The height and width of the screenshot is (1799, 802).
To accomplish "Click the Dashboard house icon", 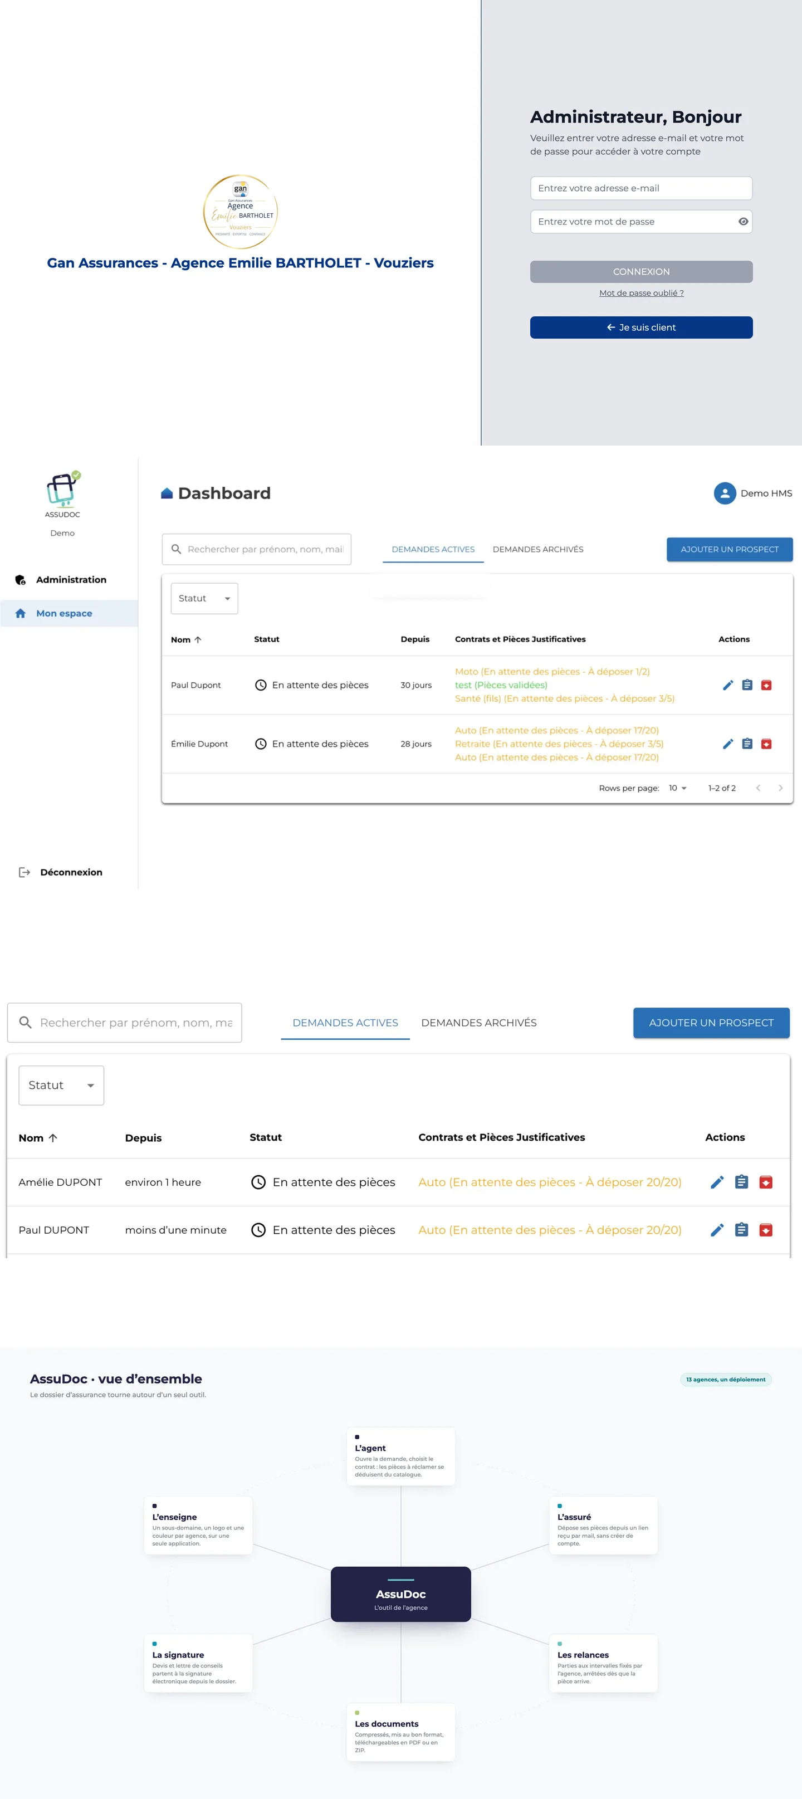I will (167, 493).
